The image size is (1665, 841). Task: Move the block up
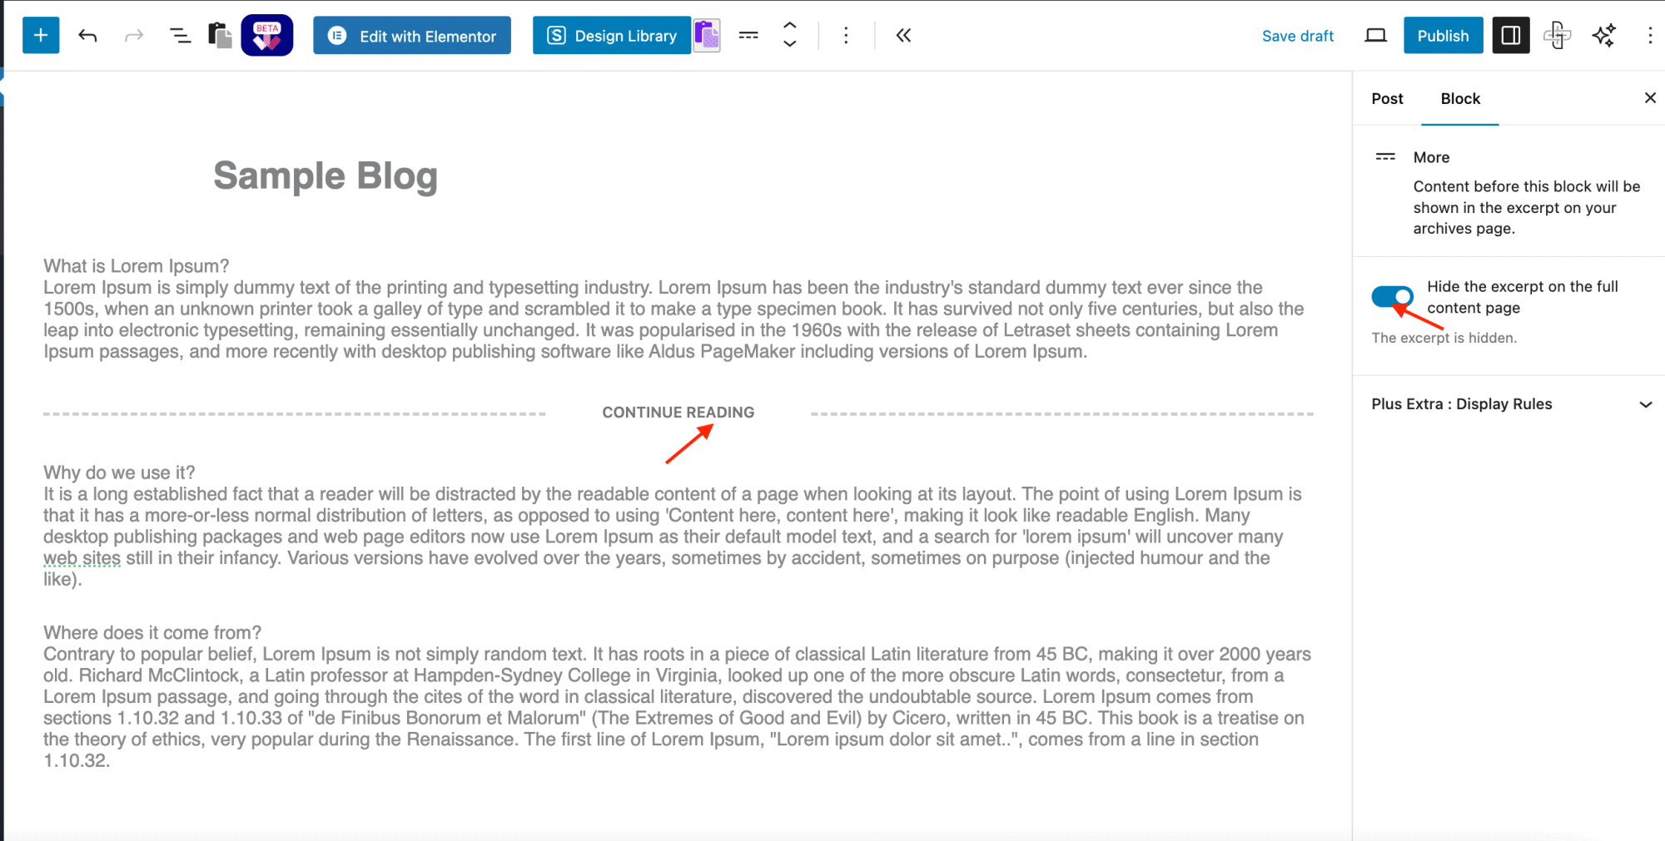(x=790, y=26)
